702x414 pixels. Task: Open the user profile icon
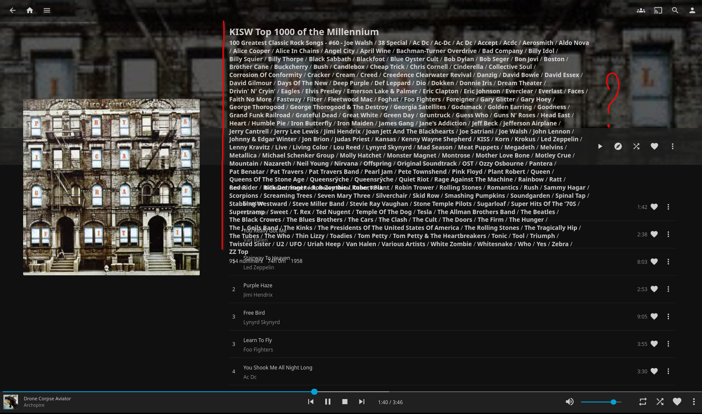point(692,10)
